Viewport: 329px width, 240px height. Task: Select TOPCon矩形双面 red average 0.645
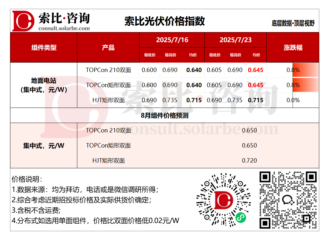tap(255, 85)
